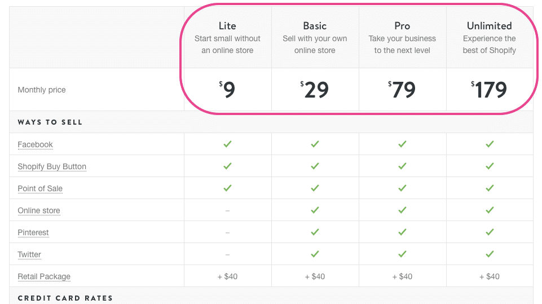Open the Online store feature link
This screenshot has width=542, height=304.
[39, 210]
